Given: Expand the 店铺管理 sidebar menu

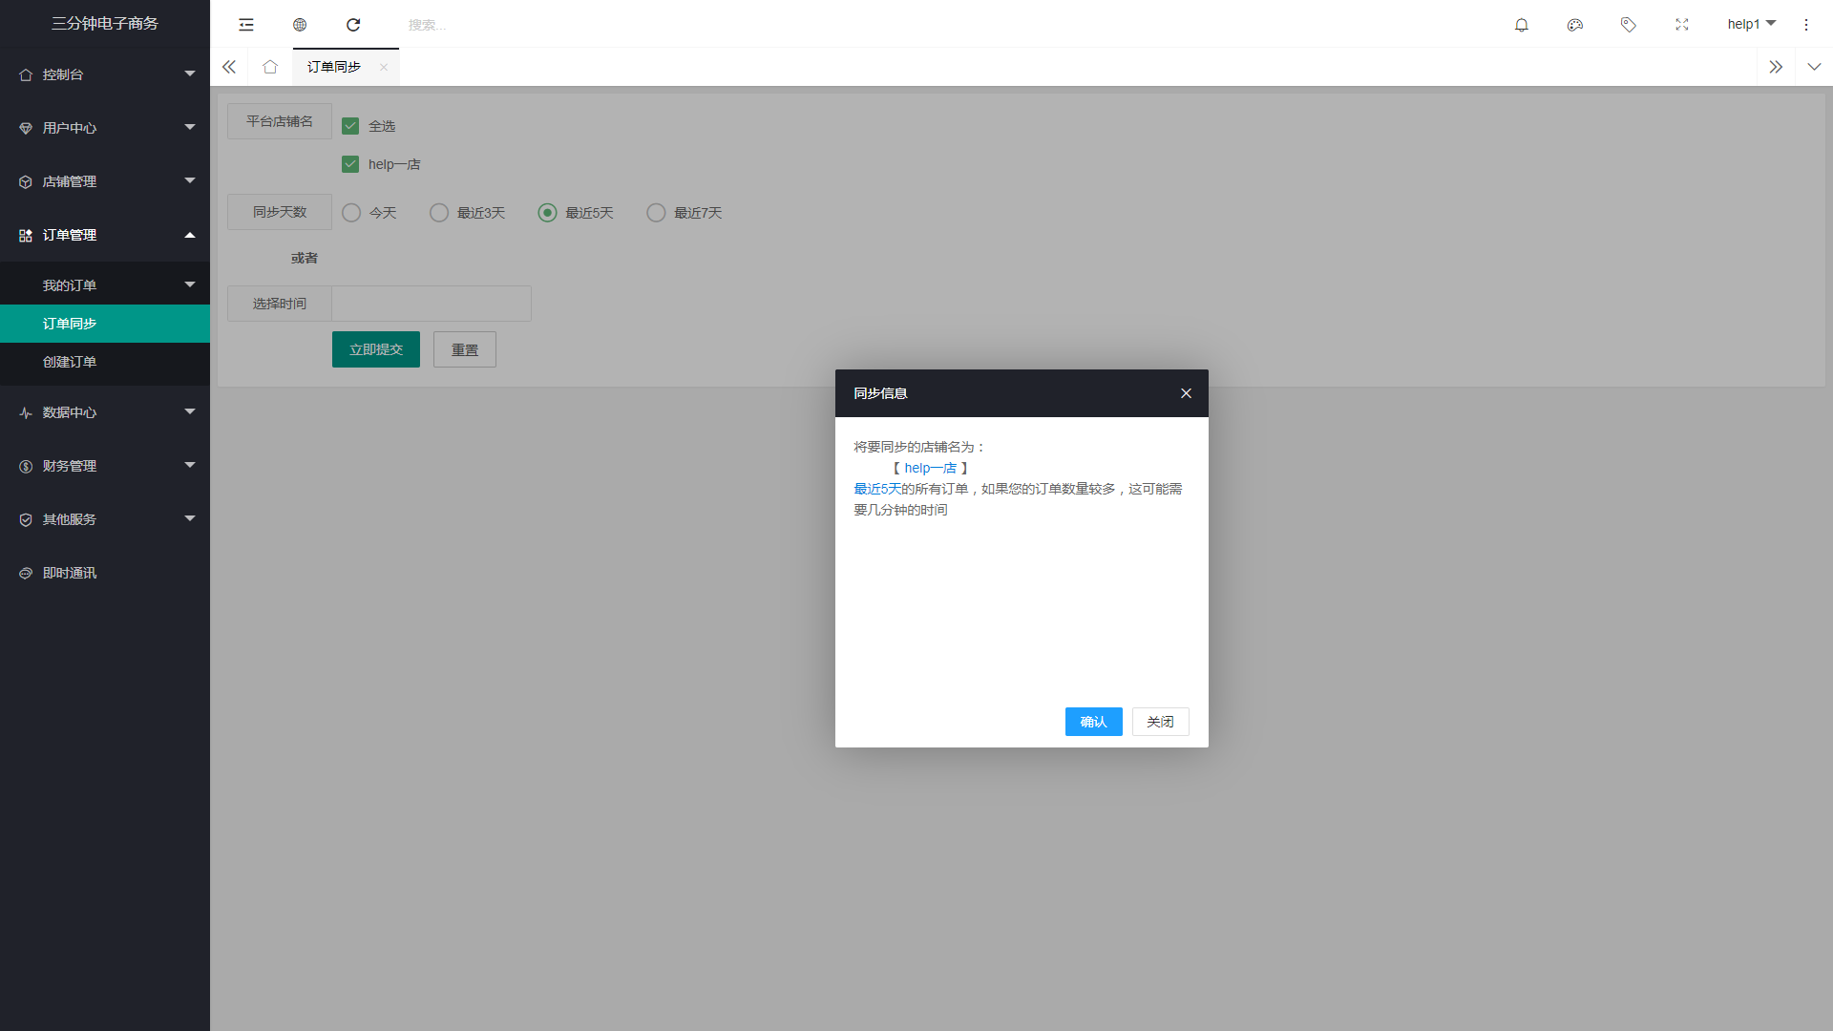Looking at the screenshot, I should click(105, 181).
